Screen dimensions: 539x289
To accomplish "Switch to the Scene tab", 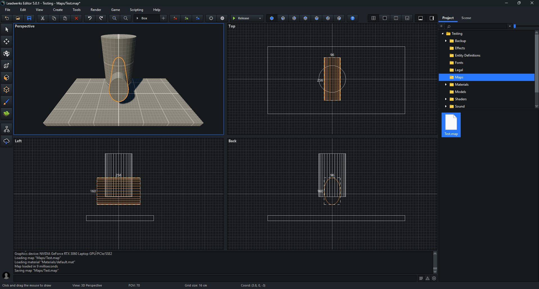I will click(x=466, y=18).
